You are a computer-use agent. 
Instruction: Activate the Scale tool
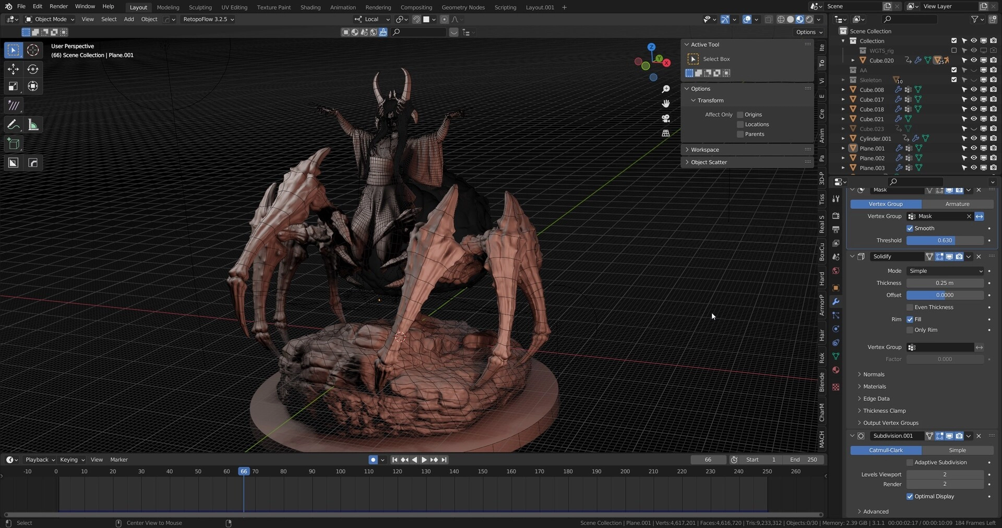click(x=13, y=87)
